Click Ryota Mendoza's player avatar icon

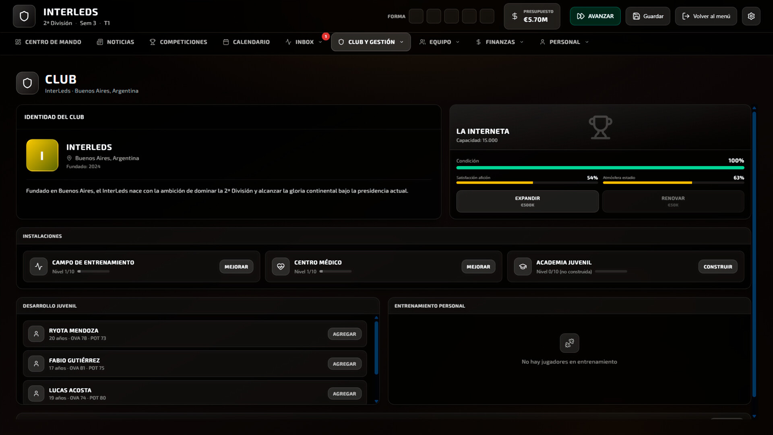[x=36, y=333]
